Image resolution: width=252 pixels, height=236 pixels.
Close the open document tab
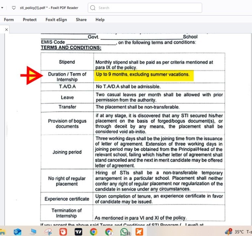tap(6, 29)
